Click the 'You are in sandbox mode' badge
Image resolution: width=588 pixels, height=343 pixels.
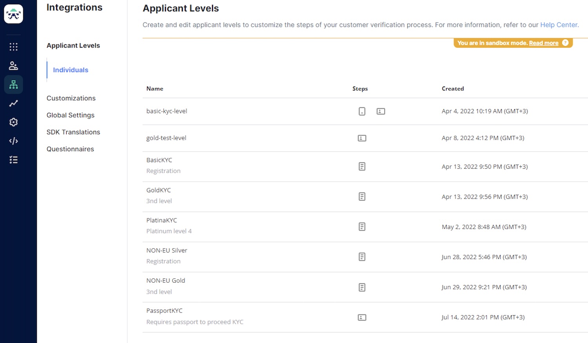(x=513, y=43)
